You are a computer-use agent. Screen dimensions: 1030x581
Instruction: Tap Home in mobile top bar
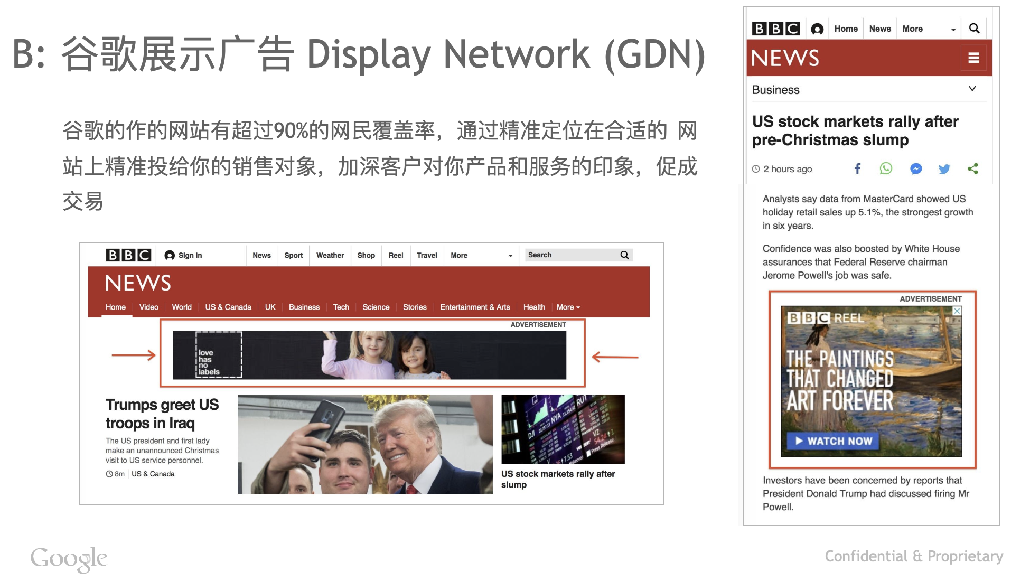[846, 29]
